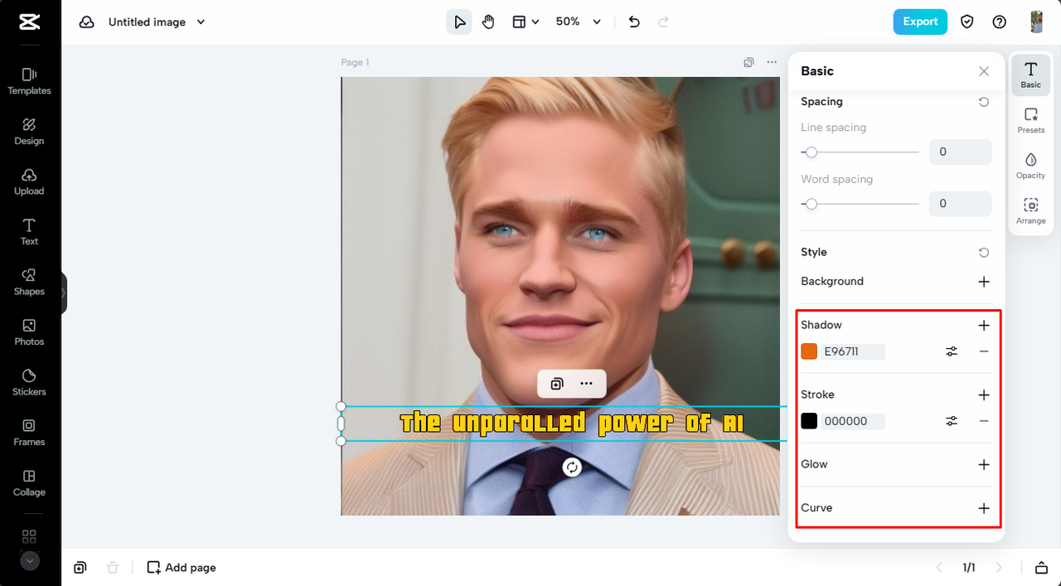Open the Design panel
1061x586 pixels.
(29, 131)
